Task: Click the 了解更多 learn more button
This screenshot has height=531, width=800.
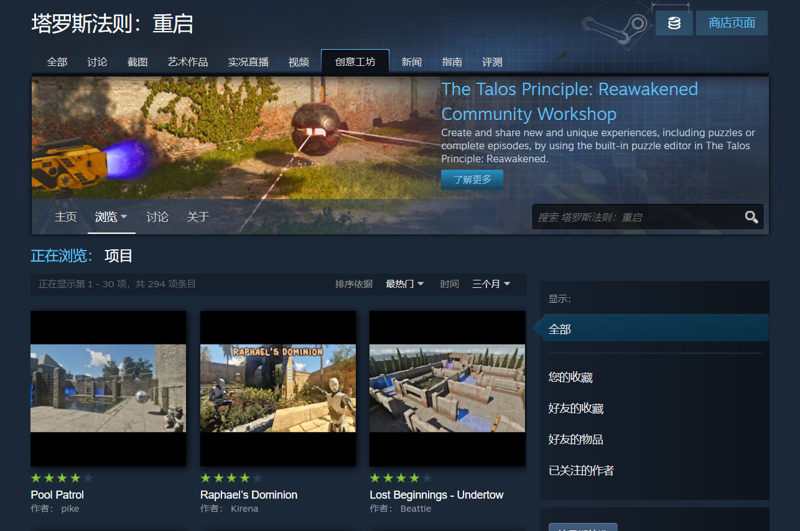Action: coord(472,179)
